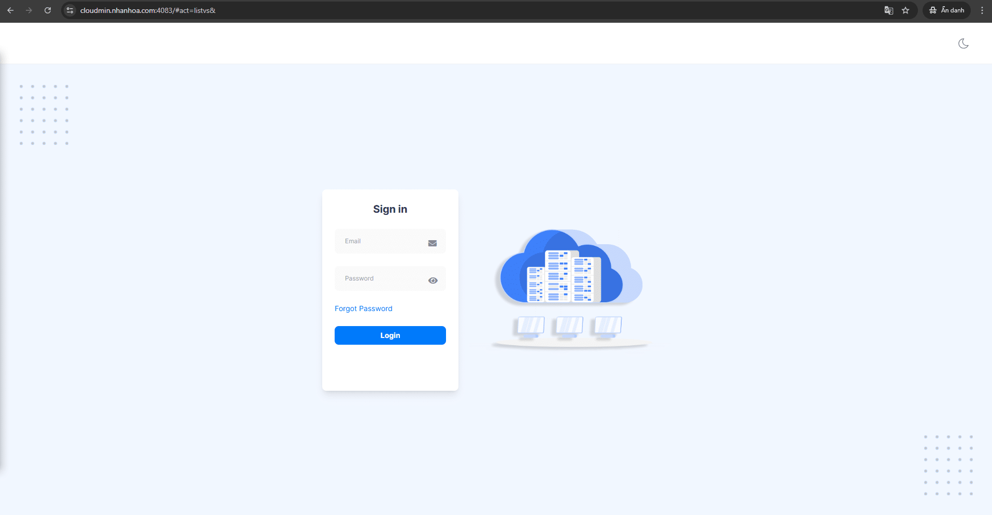Open the translate page icon
Viewport: 992px width, 515px height.
tap(888, 10)
